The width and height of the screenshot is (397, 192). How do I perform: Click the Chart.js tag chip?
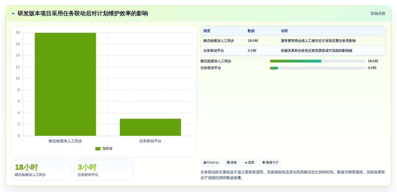tap(211, 163)
